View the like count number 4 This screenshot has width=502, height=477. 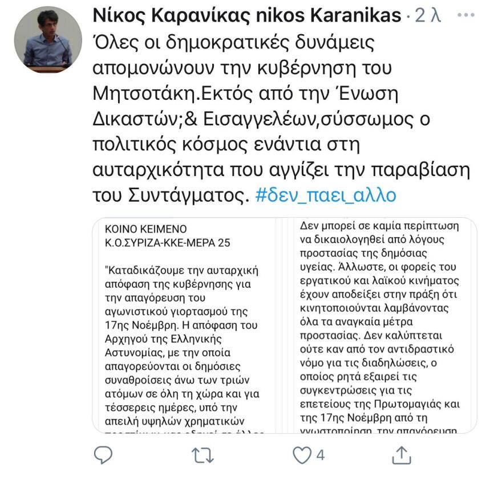pos(320,454)
